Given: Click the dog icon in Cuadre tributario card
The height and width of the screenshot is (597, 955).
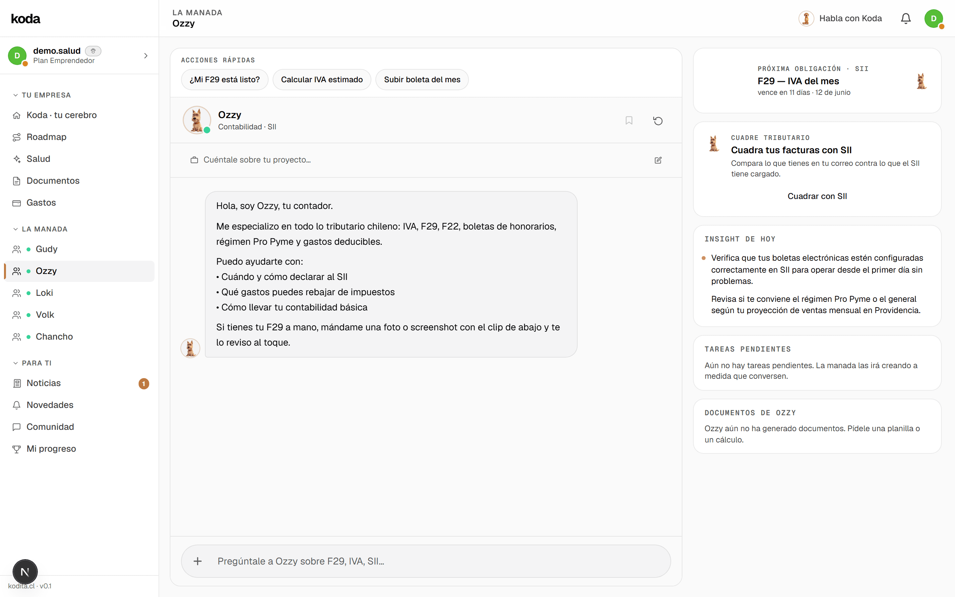Looking at the screenshot, I should pyautogui.click(x=714, y=143).
